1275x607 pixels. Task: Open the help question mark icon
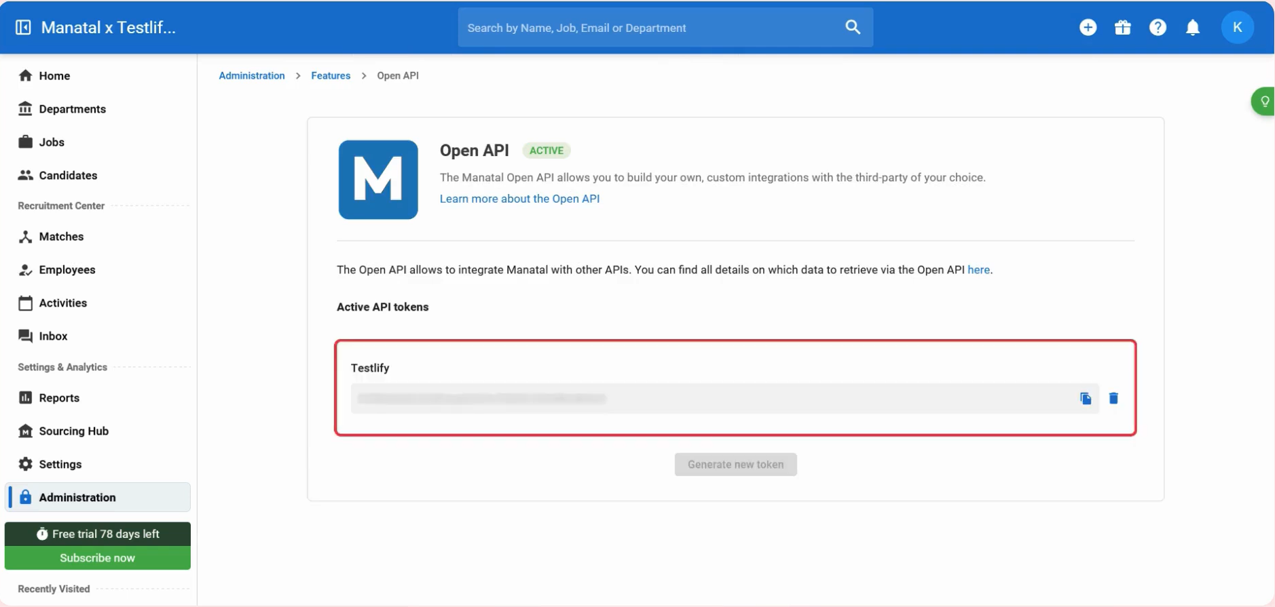[1158, 27]
